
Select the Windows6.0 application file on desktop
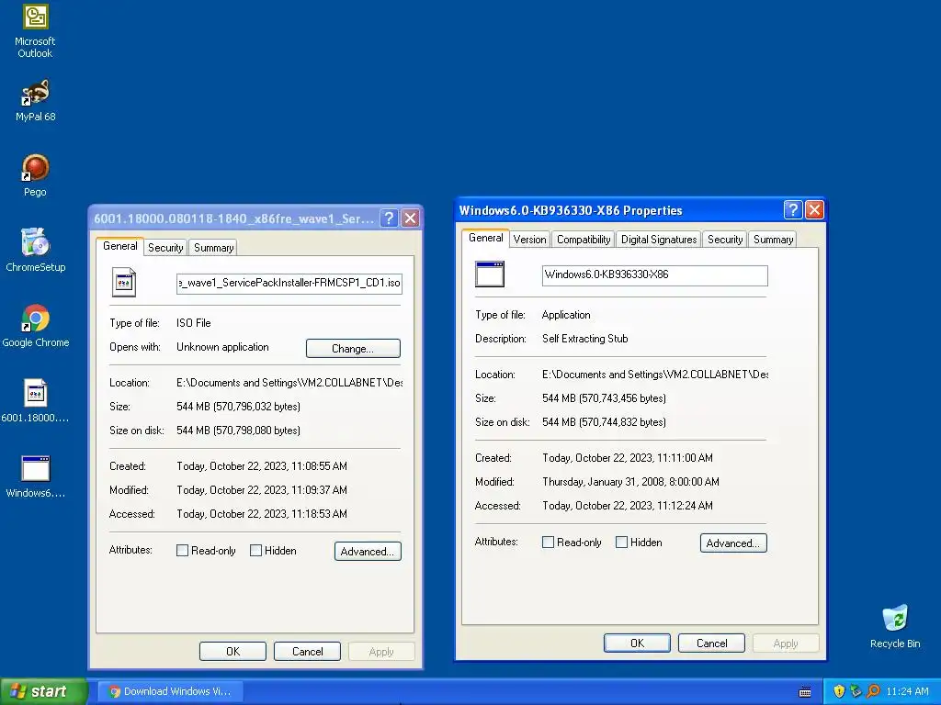point(35,476)
